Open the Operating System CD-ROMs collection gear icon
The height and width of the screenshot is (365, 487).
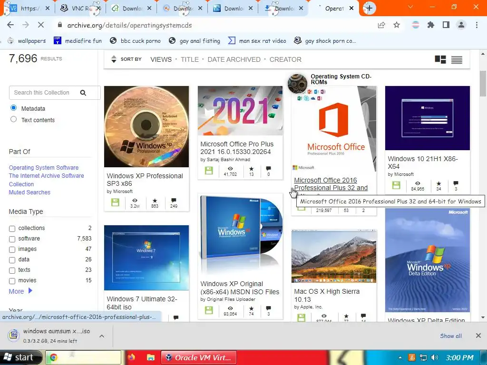click(x=297, y=83)
